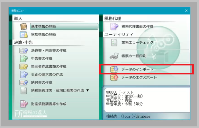Expand the arrow next to 納税額管理表・前期比較表の作成

[87, 90]
